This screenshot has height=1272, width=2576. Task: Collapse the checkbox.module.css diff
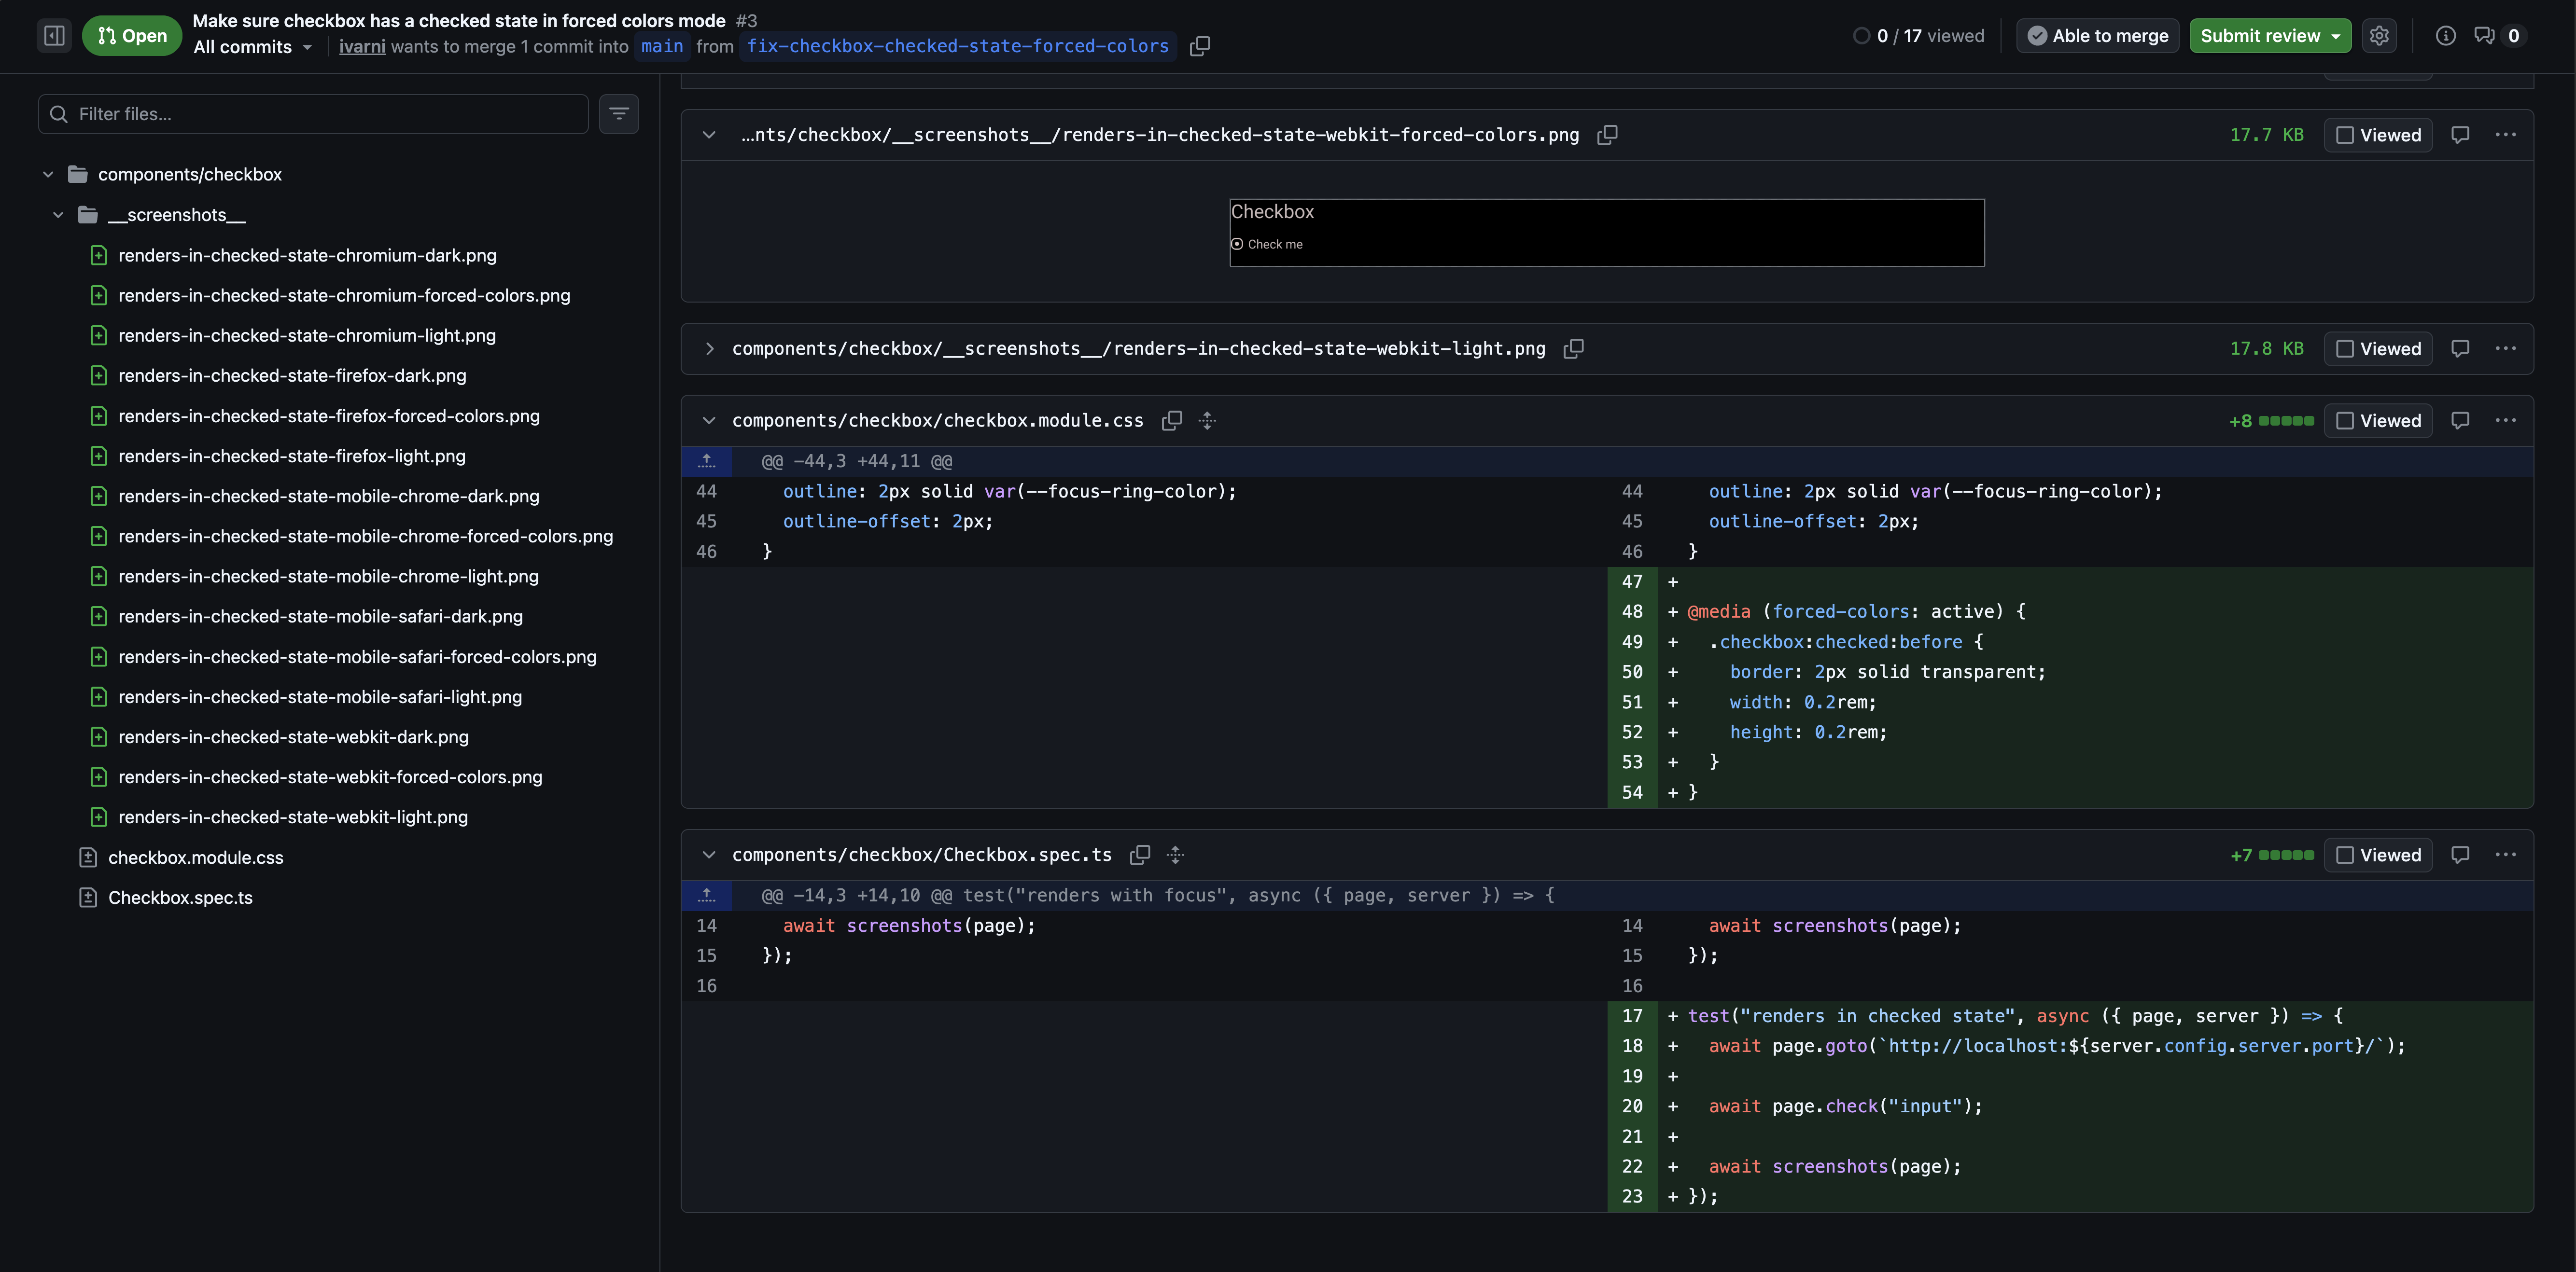[x=709, y=421]
